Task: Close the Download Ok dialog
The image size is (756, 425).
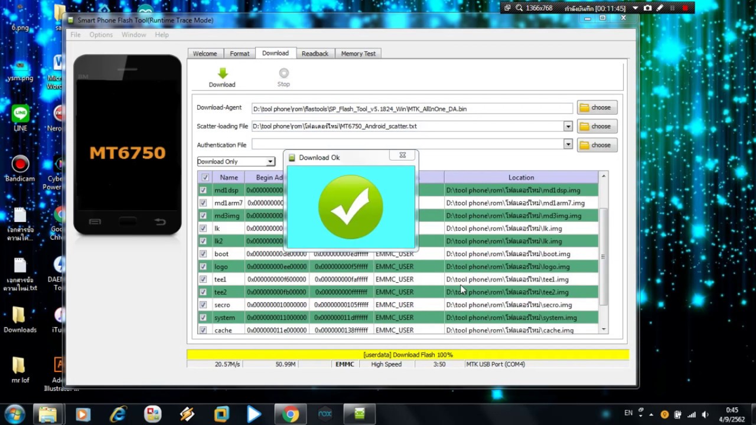Action: 402,155
